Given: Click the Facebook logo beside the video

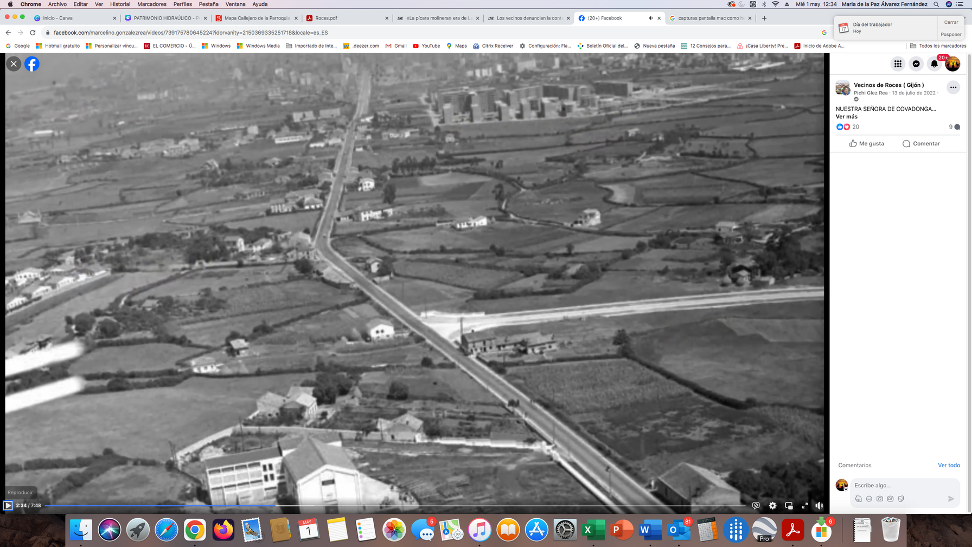Looking at the screenshot, I should [32, 64].
